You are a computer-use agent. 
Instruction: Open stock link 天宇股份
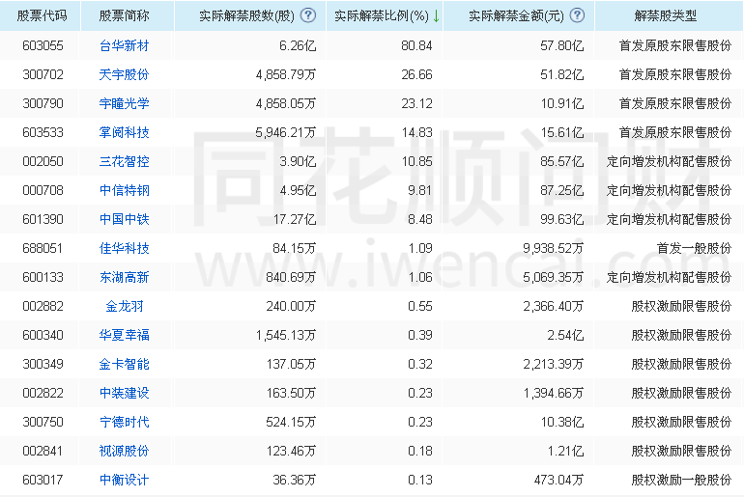click(x=125, y=74)
